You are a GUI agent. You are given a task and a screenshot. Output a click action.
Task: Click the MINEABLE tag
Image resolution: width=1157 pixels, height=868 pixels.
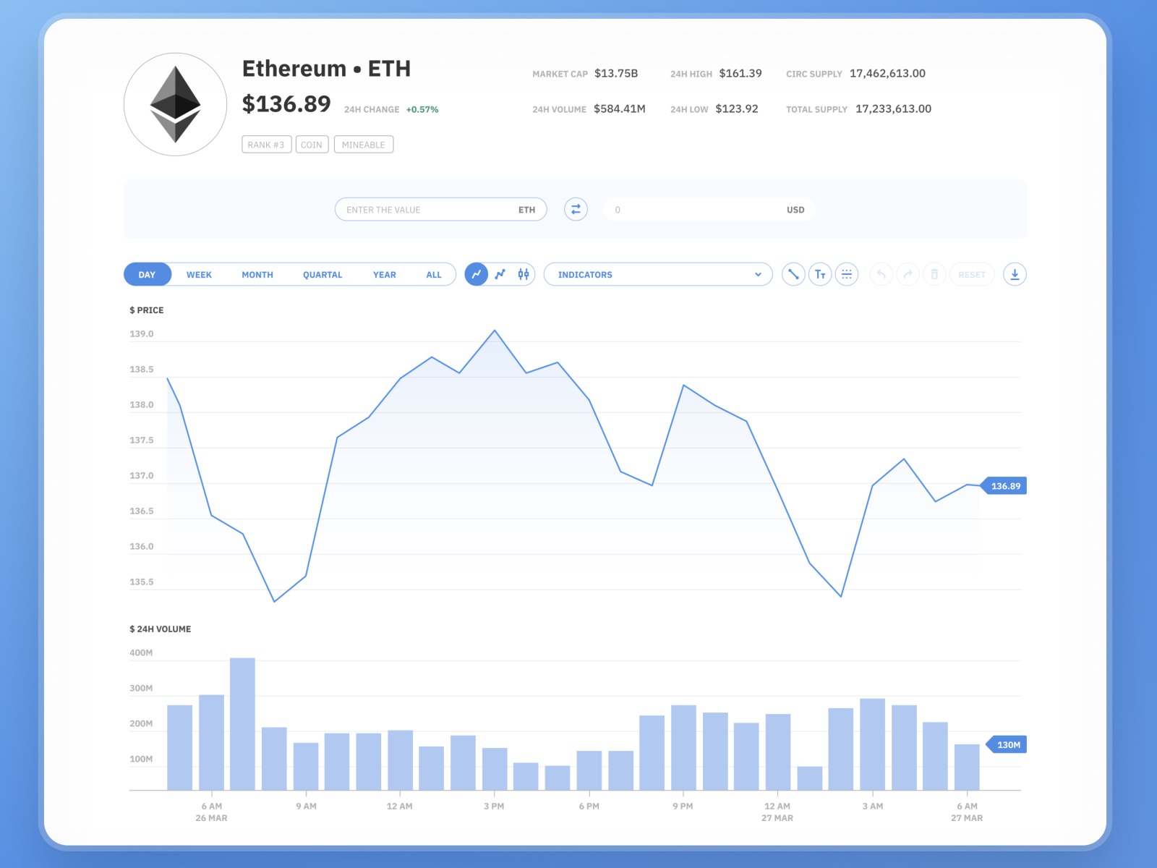(364, 145)
